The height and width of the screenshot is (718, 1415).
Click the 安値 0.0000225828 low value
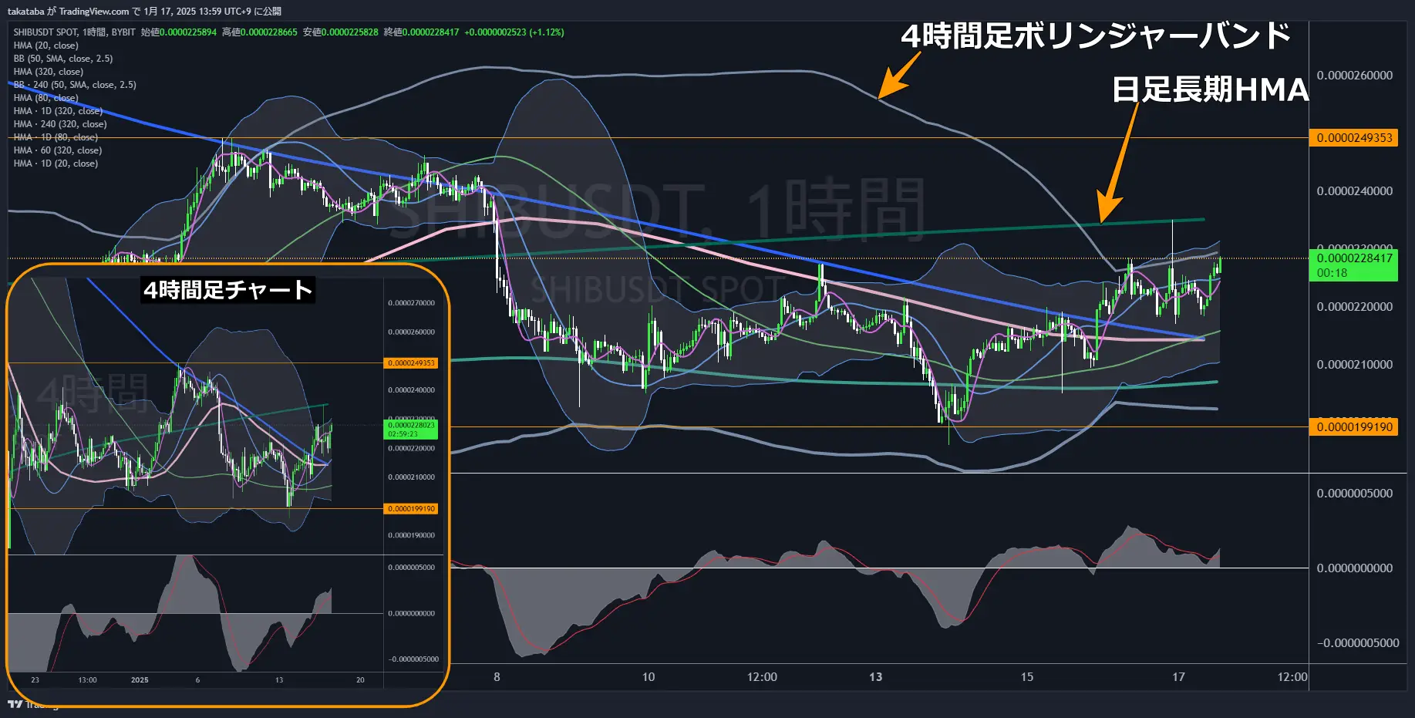(x=341, y=32)
